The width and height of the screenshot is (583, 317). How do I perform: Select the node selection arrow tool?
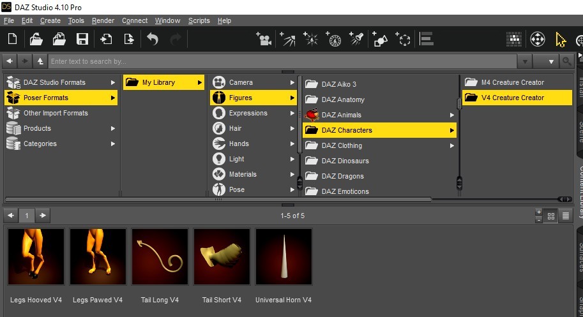[561, 40]
